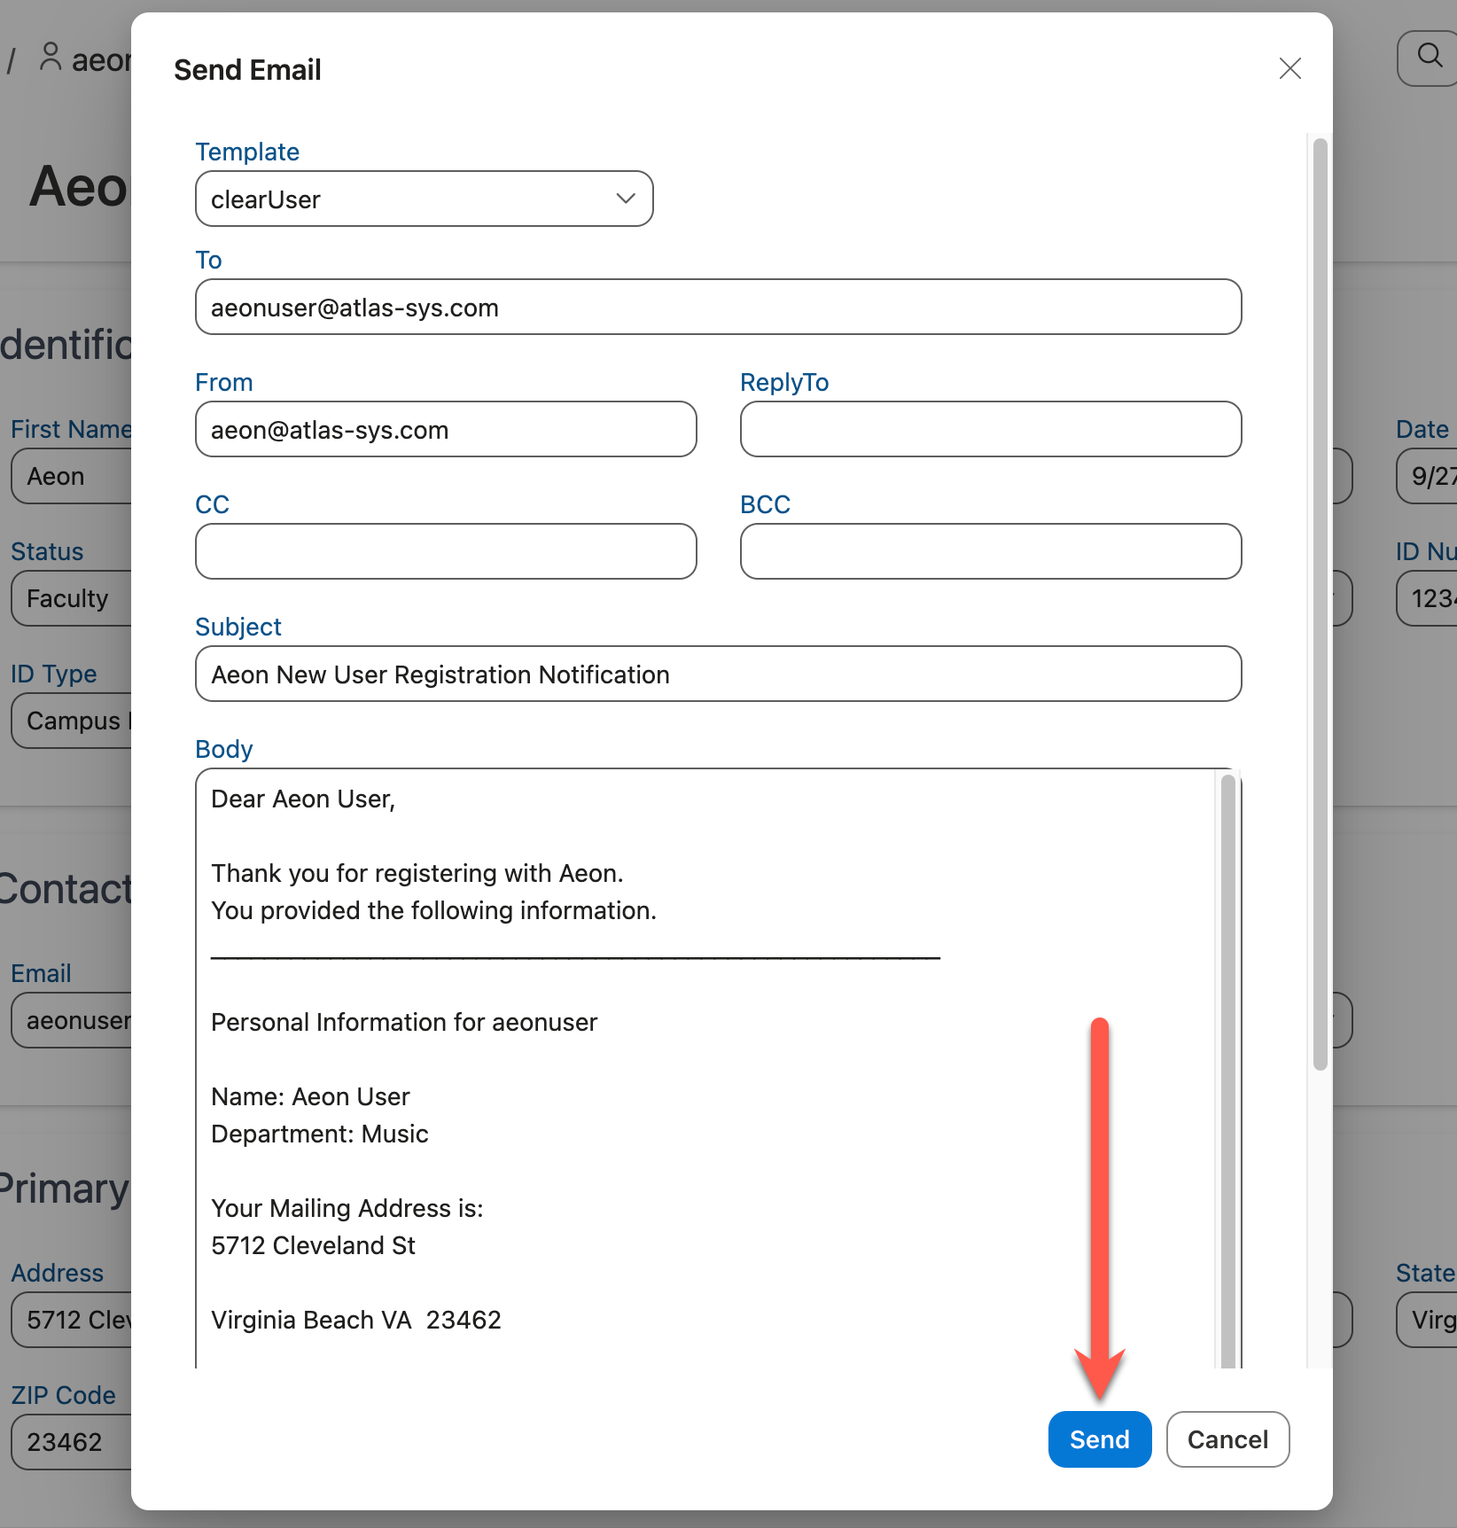This screenshot has height=1528, width=1457.
Task: Click the empty BCC field
Action: coord(990,551)
